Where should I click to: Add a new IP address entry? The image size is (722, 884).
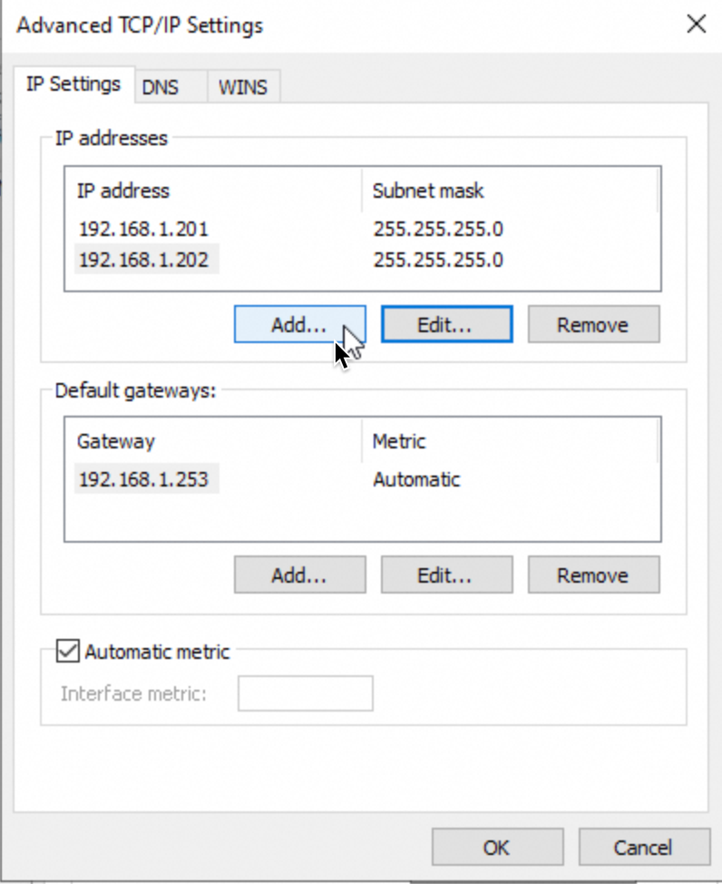click(x=300, y=324)
